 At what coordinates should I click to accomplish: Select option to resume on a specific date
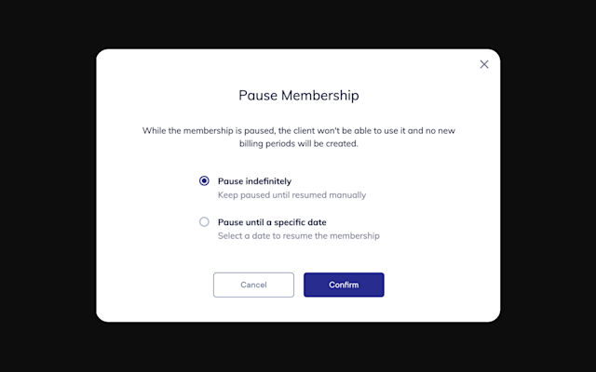coord(204,221)
